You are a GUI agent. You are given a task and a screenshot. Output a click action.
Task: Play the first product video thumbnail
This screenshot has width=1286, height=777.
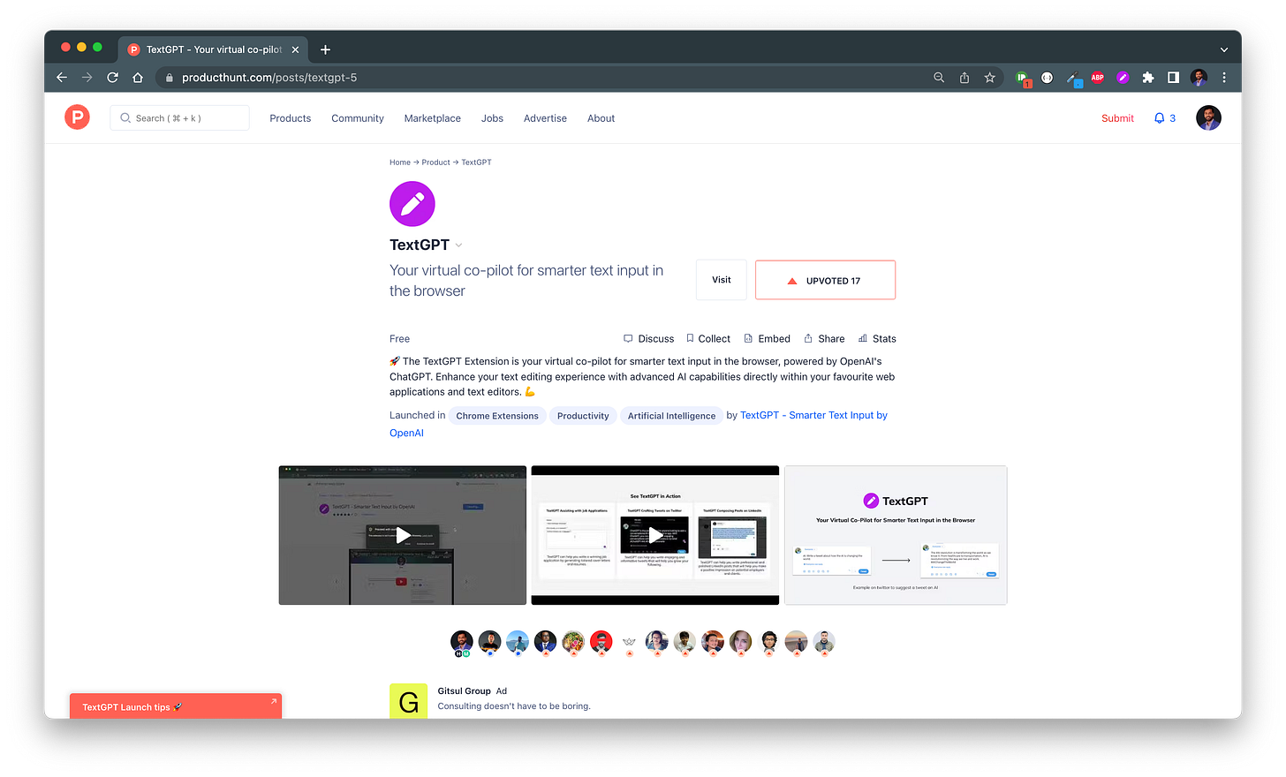pos(403,535)
